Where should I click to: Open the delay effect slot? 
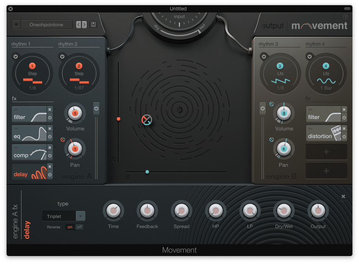tap(29, 171)
